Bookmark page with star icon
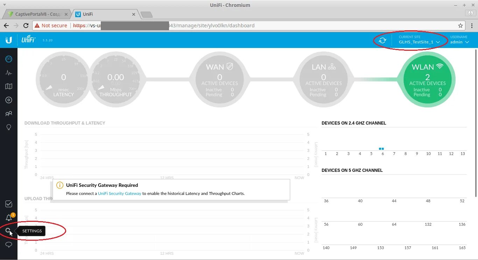Image resolution: width=478 pixels, height=260 pixels. pos(461,26)
